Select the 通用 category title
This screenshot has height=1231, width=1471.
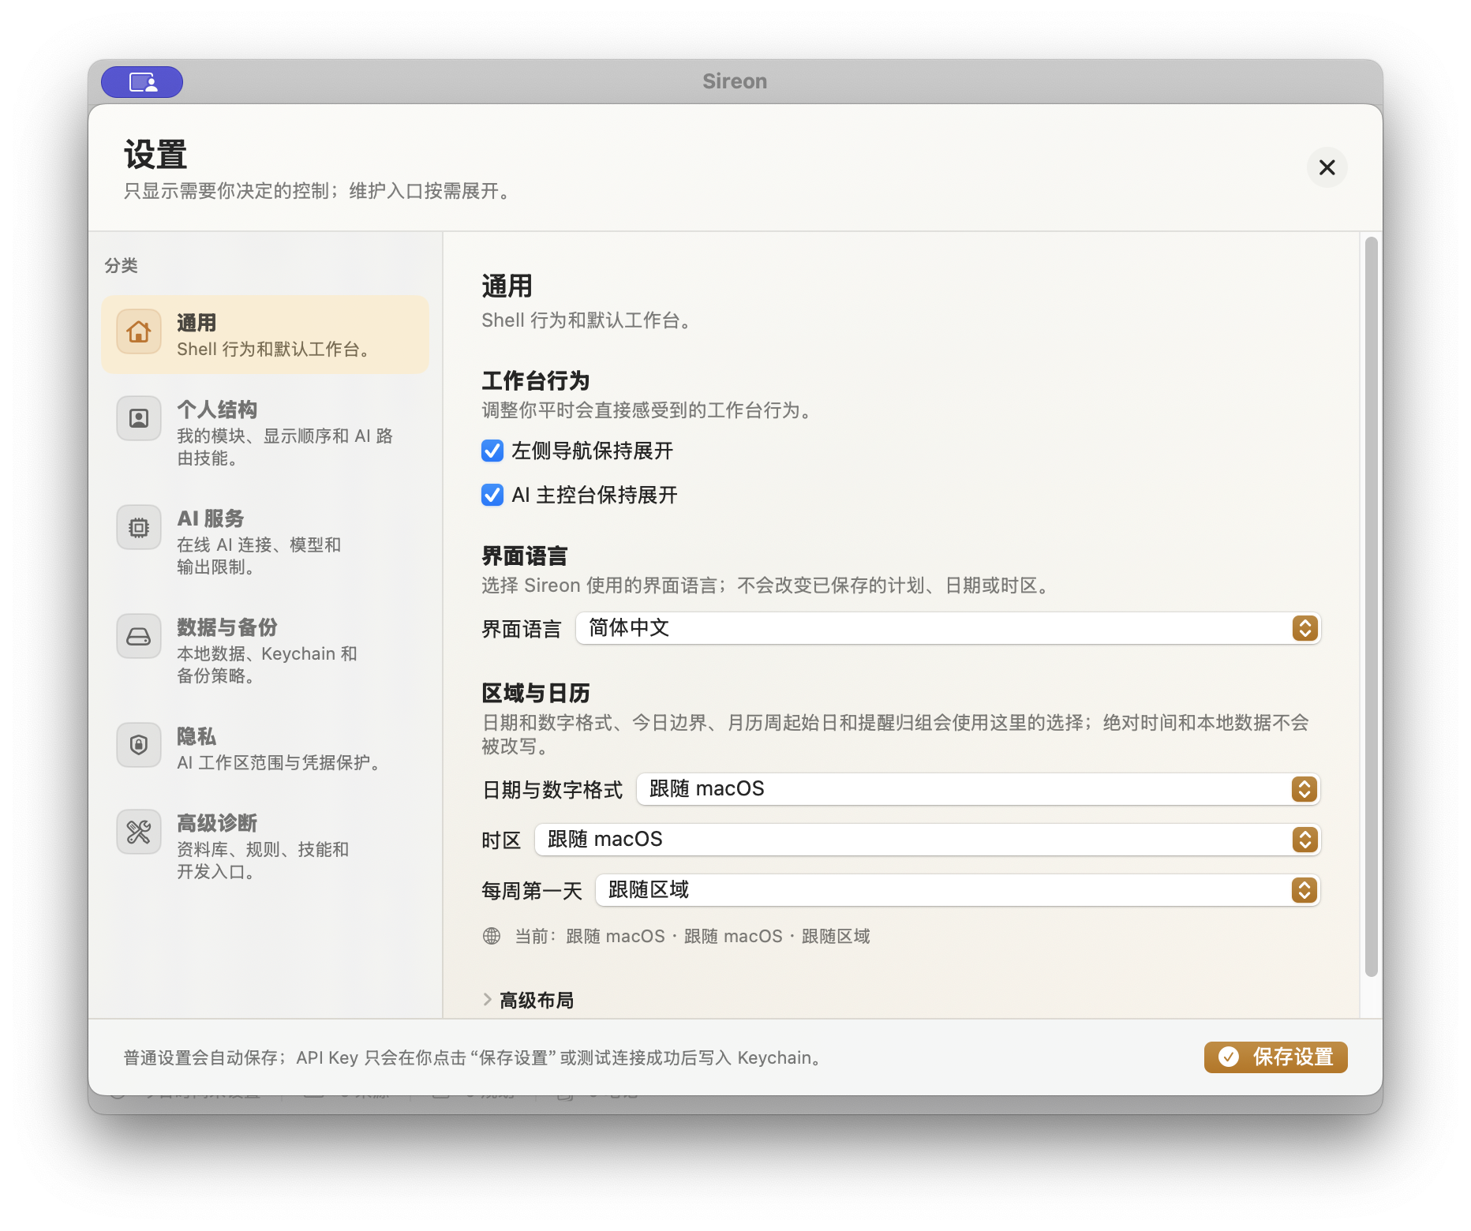point(197,323)
